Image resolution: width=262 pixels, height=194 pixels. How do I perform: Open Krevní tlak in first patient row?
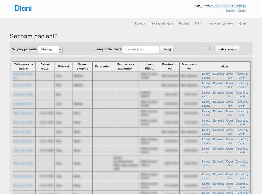(x=230, y=76)
